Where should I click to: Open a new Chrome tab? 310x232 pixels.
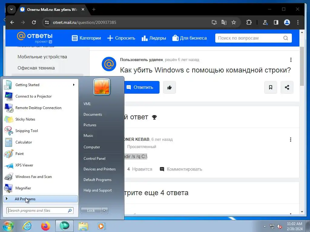tap(94, 9)
